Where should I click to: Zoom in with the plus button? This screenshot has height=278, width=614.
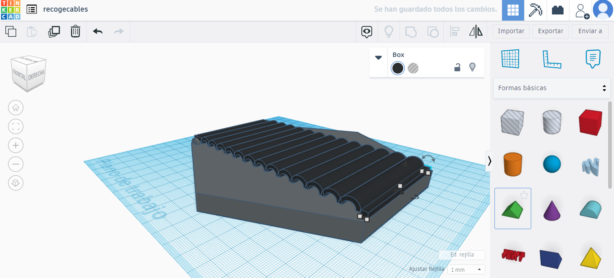16,145
